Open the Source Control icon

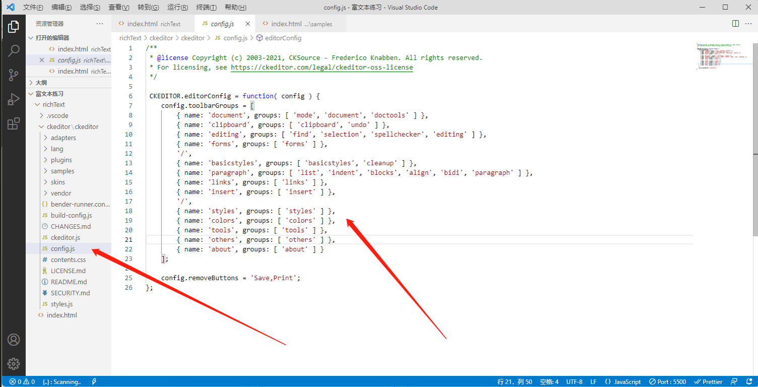click(14, 75)
